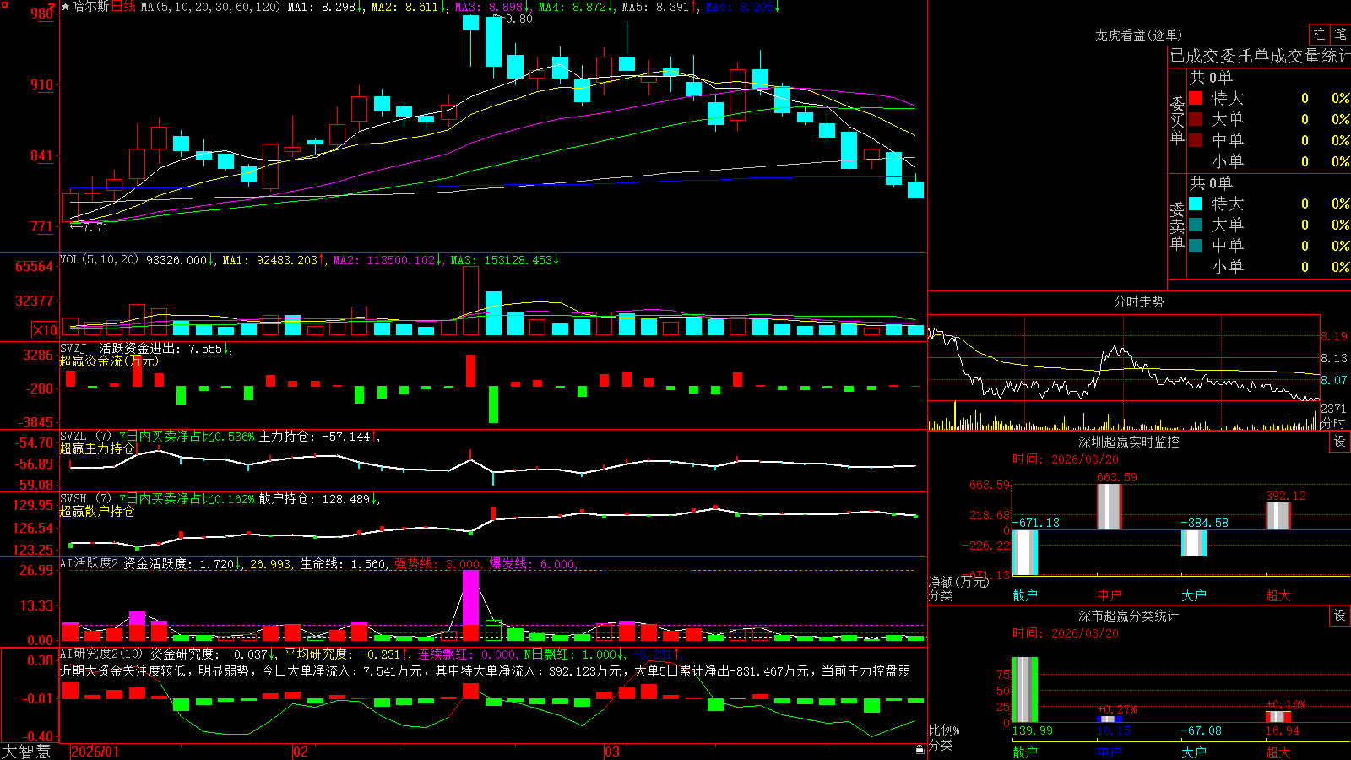Click the 超赢散户持仓 label
This screenshot has height=760, width=1351.
tap(97, 511)
